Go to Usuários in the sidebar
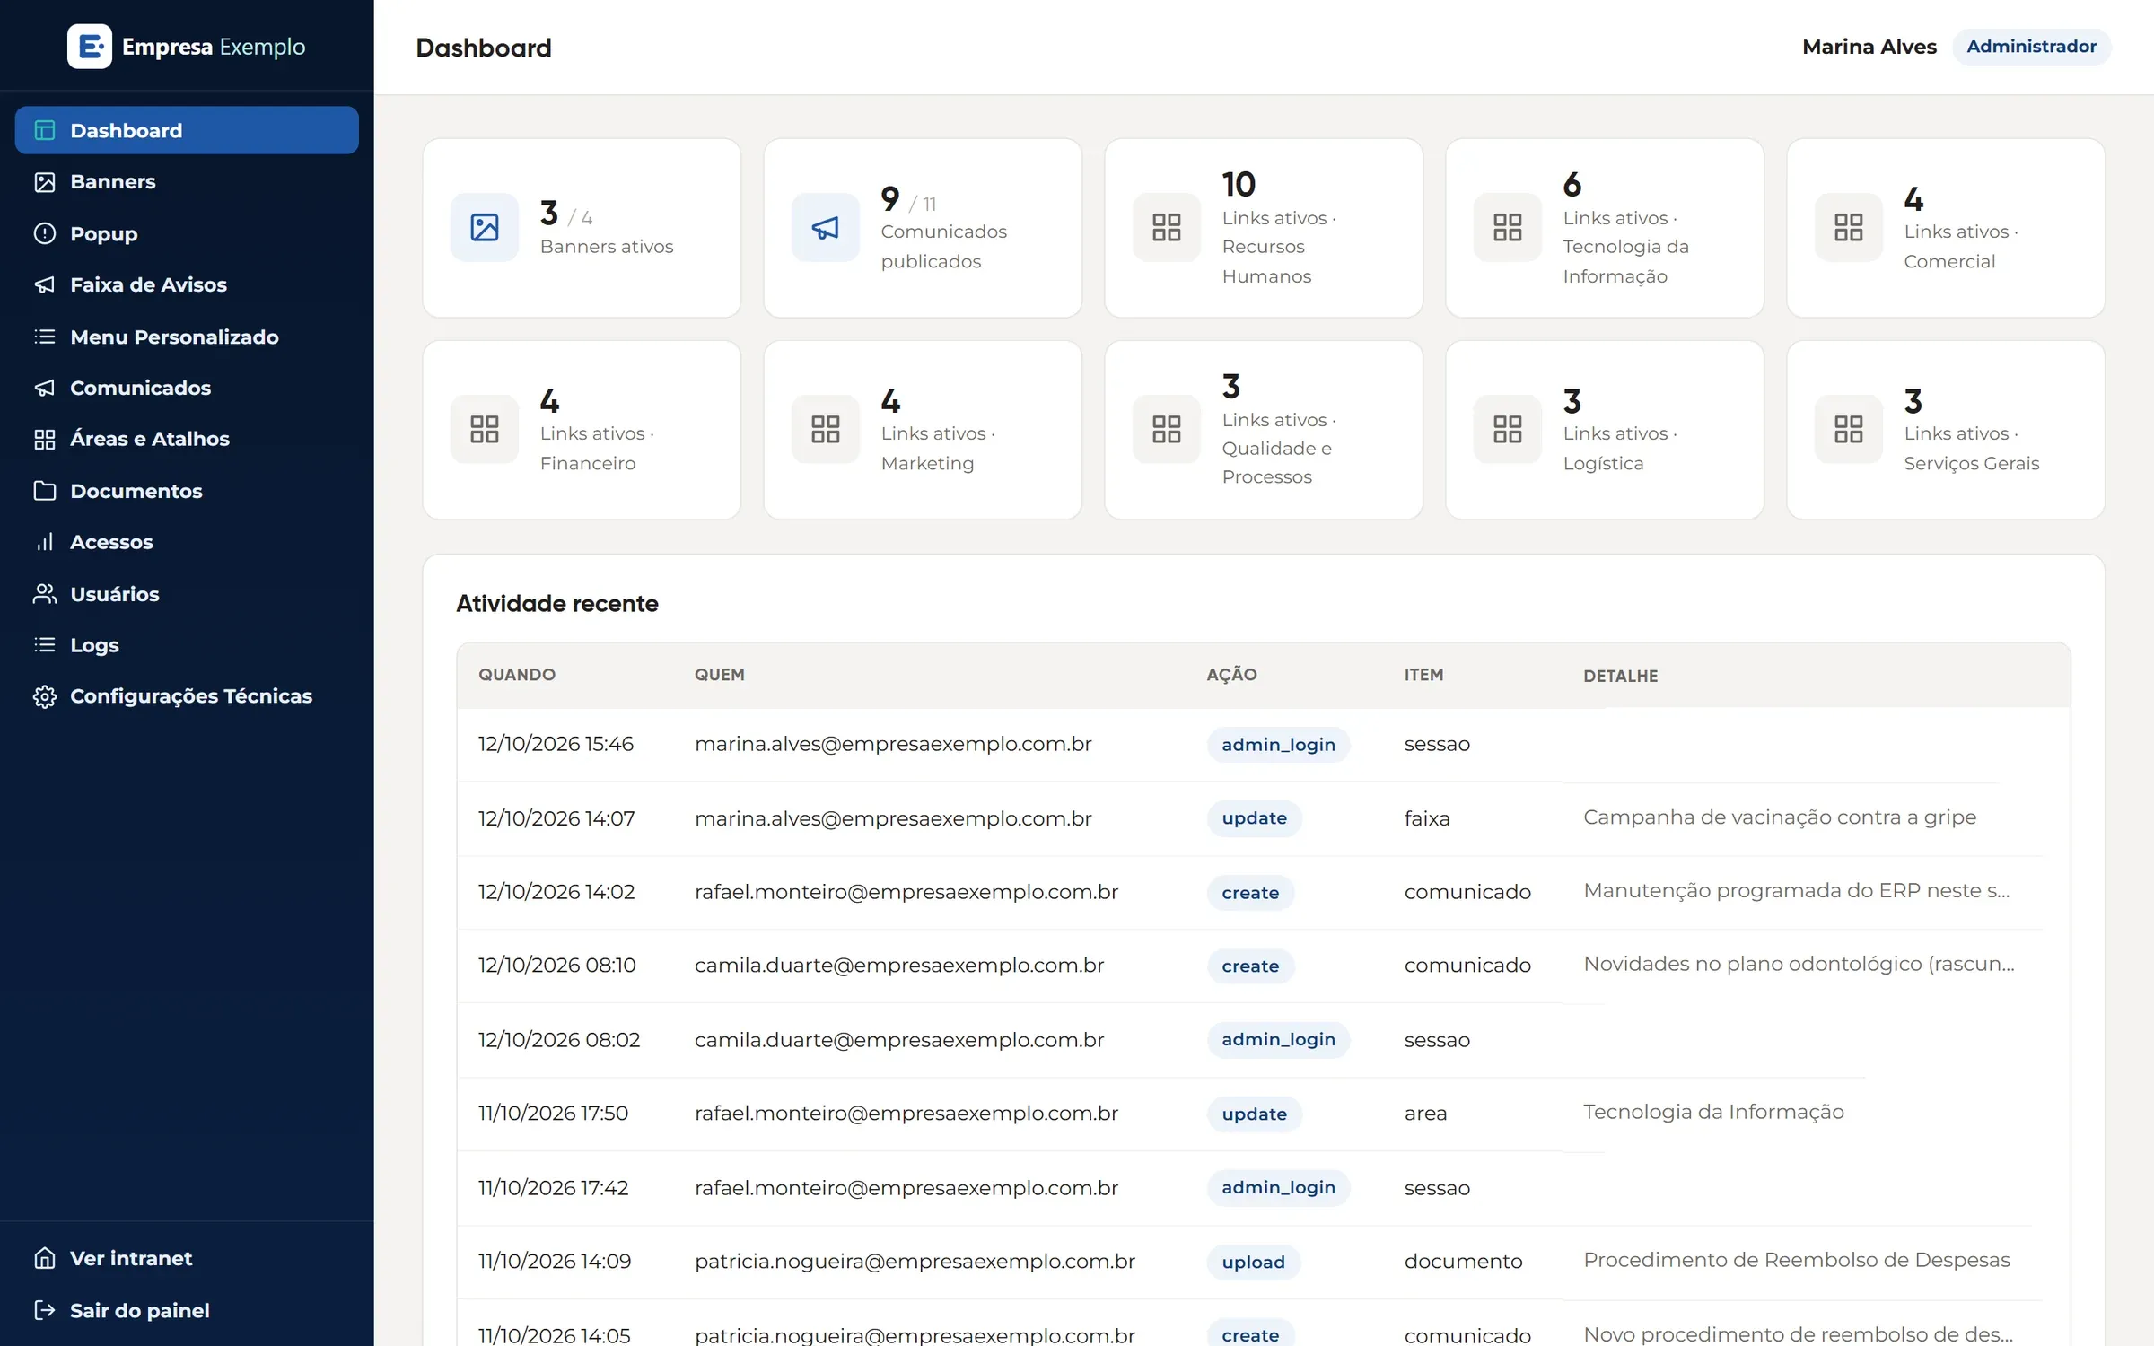 click(187, 594)
